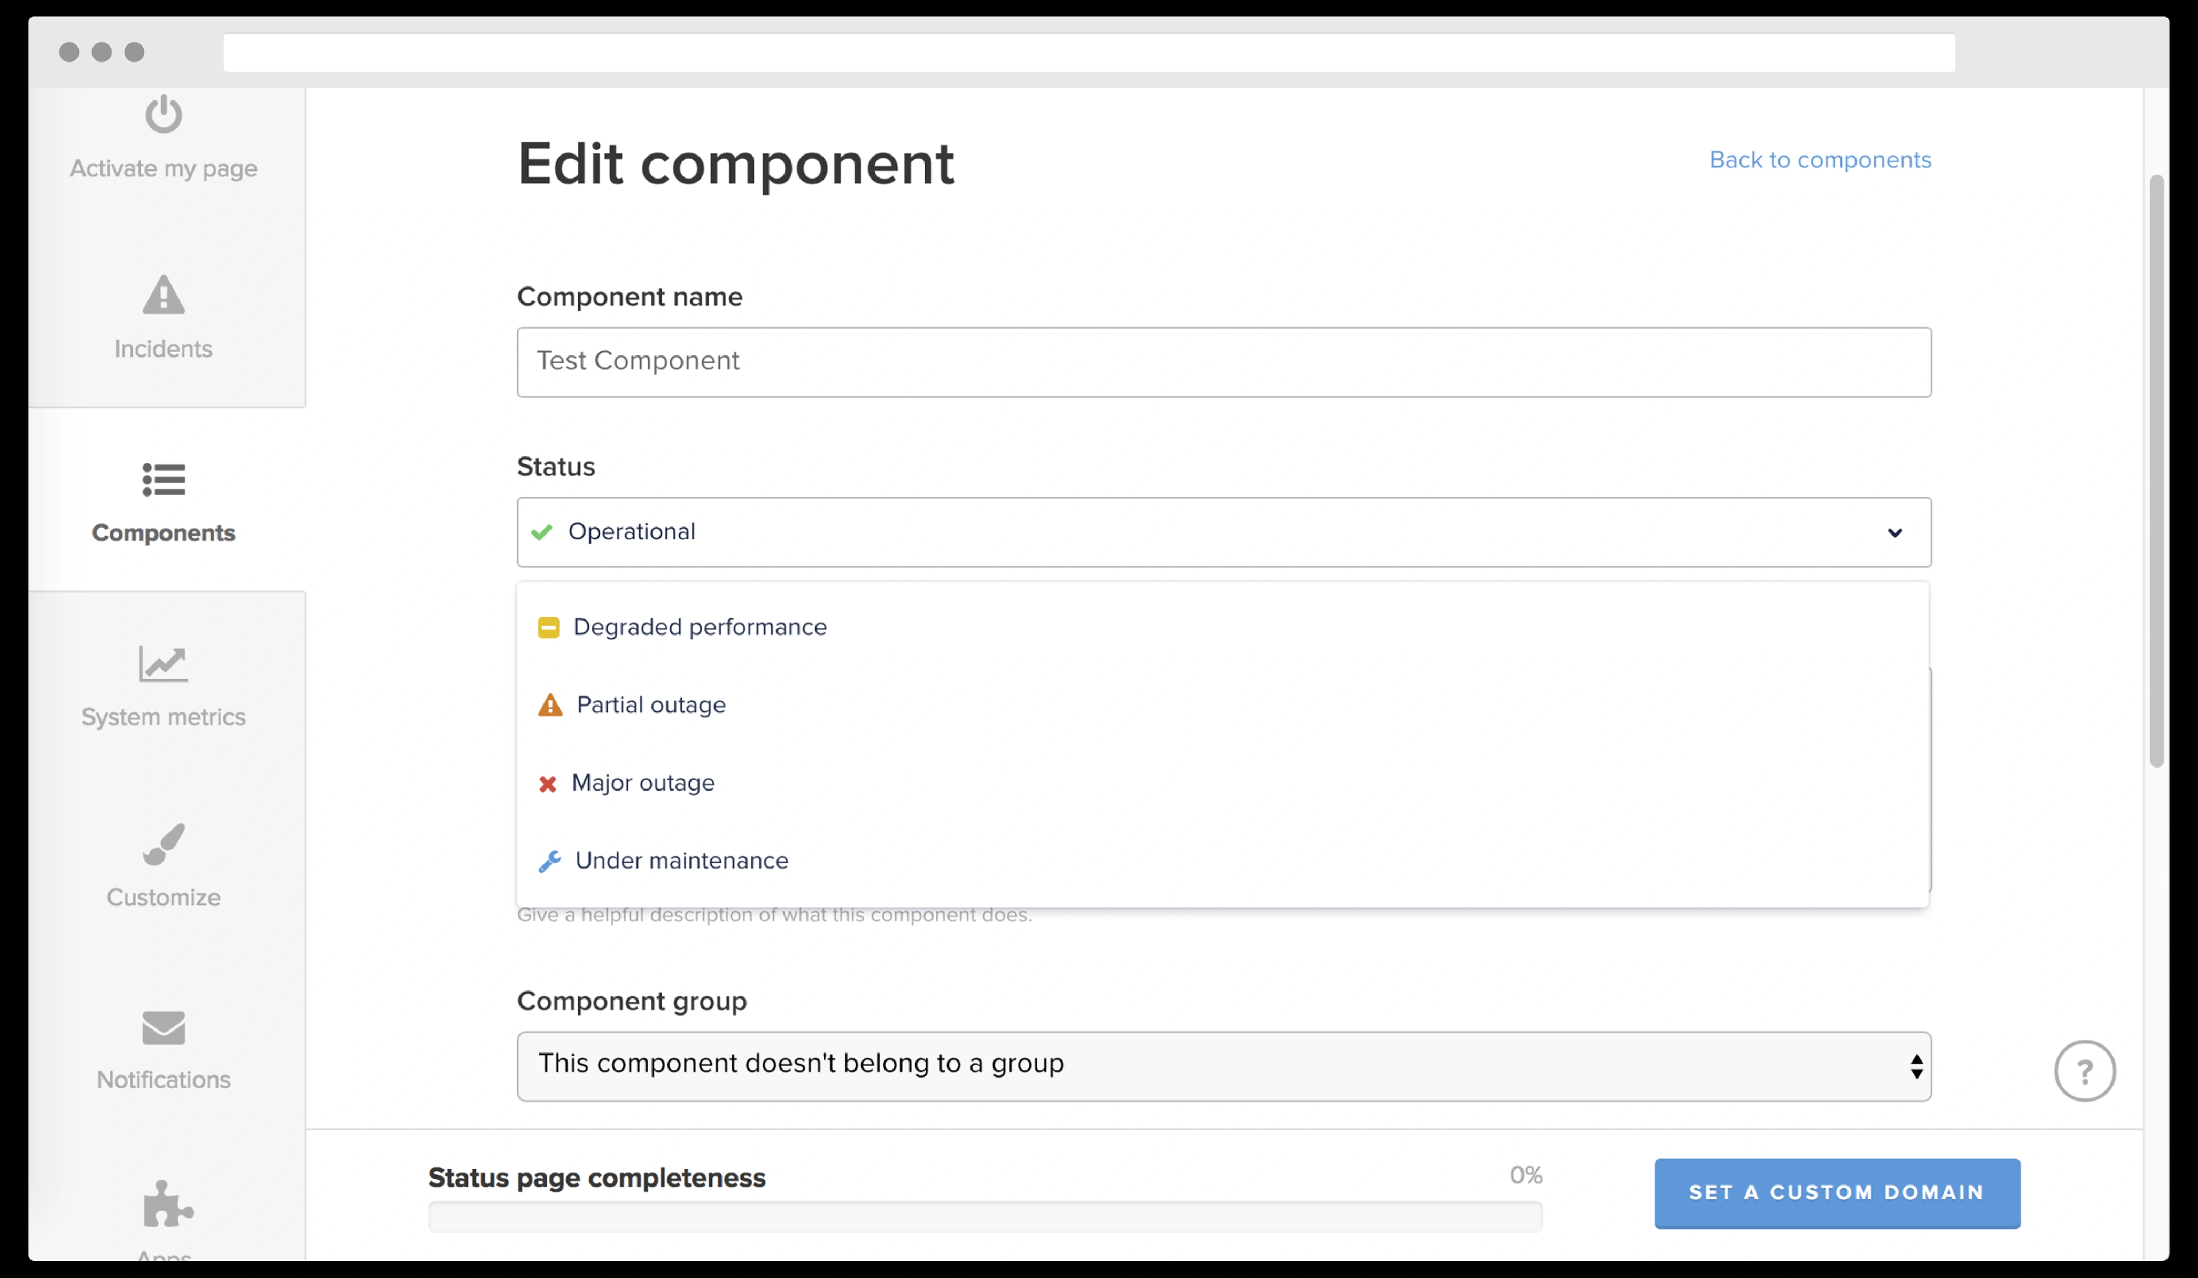Open Notifications envelope icon
Screen dimensions: 2198x1278
[x=163, y=1028]
